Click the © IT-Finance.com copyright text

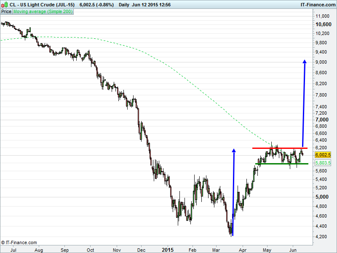coord(19,242)
